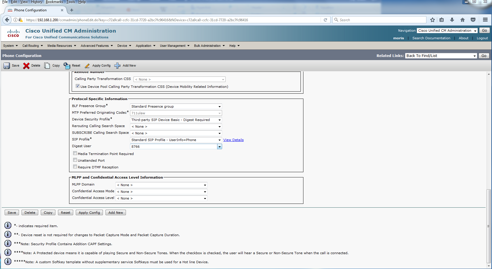Close the Phone Configuration browser tab
Screen dimensions: 492x269
[62, 10]
